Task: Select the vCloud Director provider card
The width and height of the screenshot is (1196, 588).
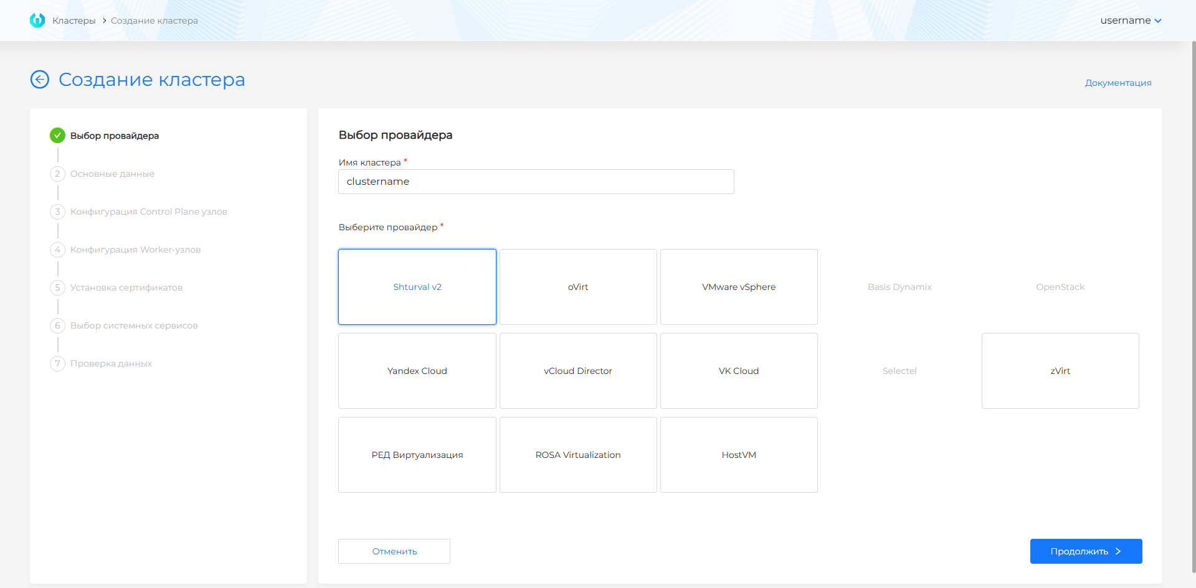Action: (x=578, y=371)
